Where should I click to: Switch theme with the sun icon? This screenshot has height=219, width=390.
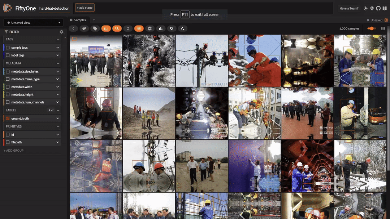coord(365,8)
